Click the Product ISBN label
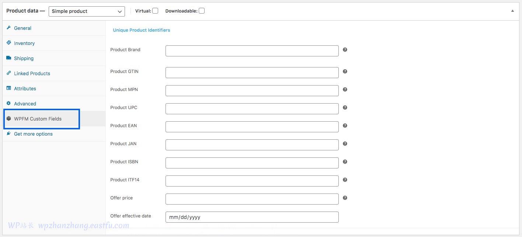The image size is (522, 237). point(124,162)
